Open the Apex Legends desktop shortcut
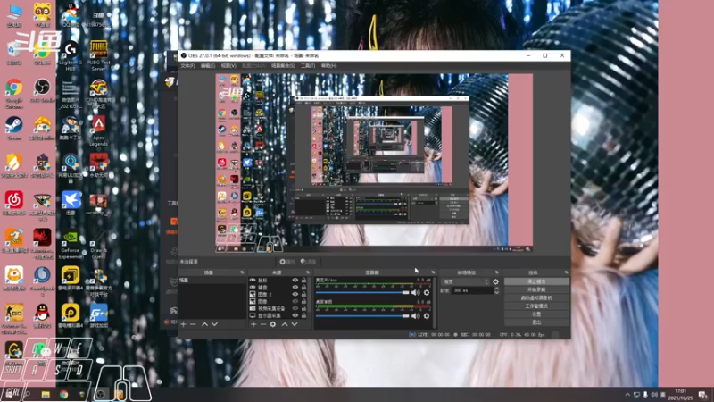 (99, 130)
